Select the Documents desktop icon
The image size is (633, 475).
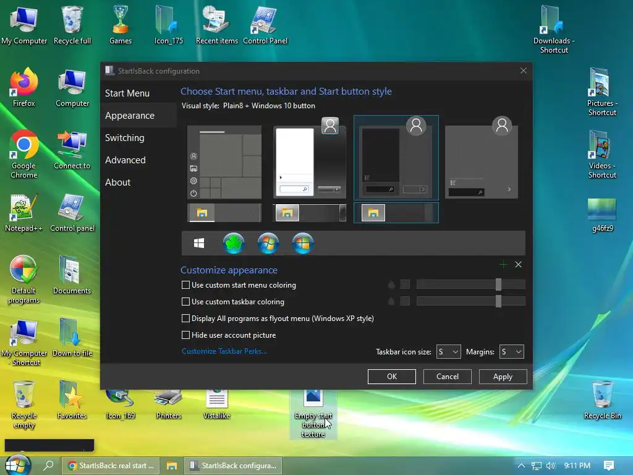click(x=72, y=275)
